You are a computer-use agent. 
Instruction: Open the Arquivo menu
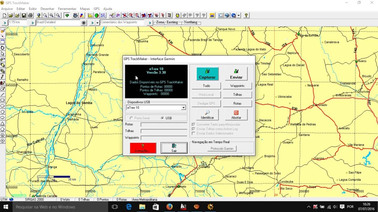click(7, 9)
